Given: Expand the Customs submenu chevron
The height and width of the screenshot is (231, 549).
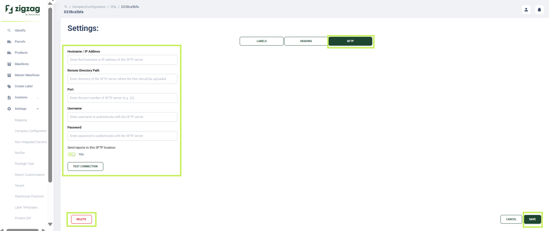Looking at the screenshot, I should pyautogui.click(x=38, y=98).
